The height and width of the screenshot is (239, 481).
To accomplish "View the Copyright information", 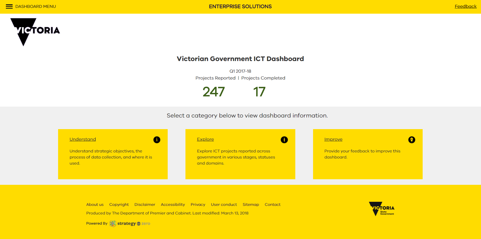I will (x=119, y=204).
